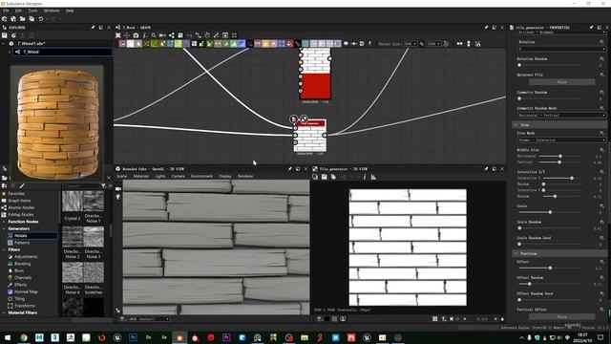Open the Help menu
Image resolution: width=611 pixels, height=344 pixels.
[70, 11]
